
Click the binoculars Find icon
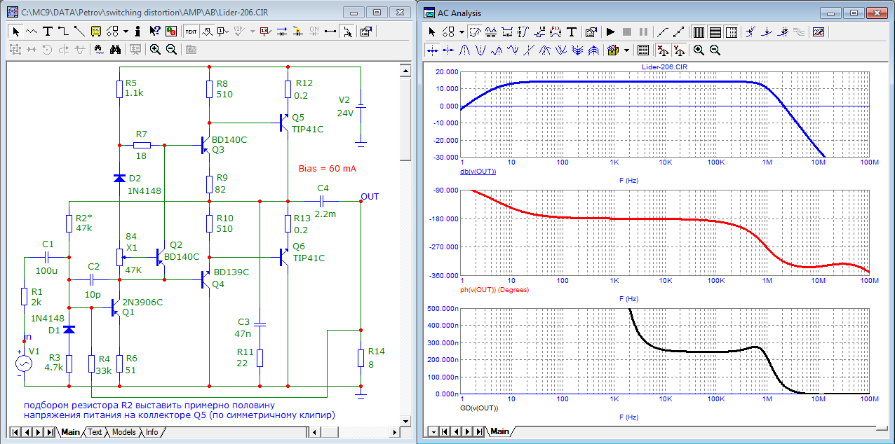click(x=116, y=50)
